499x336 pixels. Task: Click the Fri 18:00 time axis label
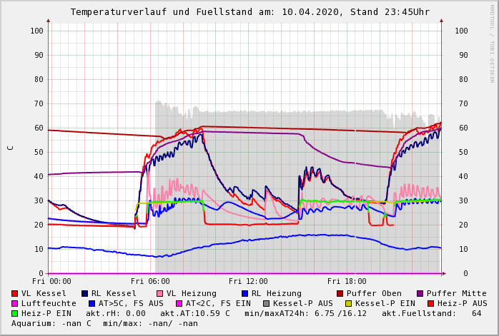[347, 281]
